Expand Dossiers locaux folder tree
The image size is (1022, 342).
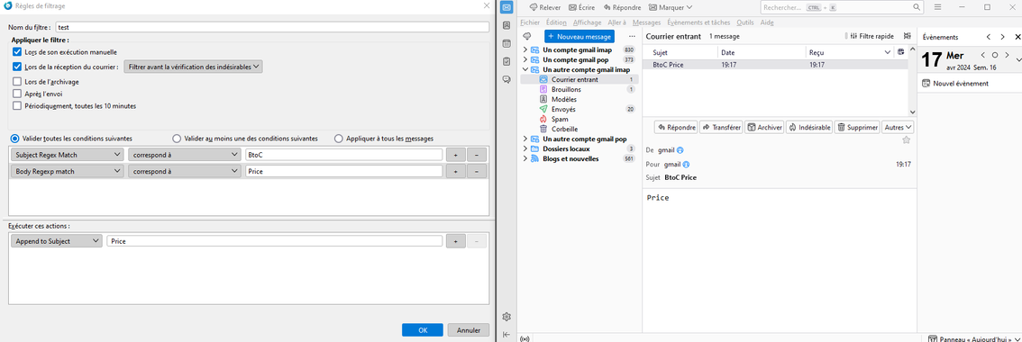coord(526,149)
